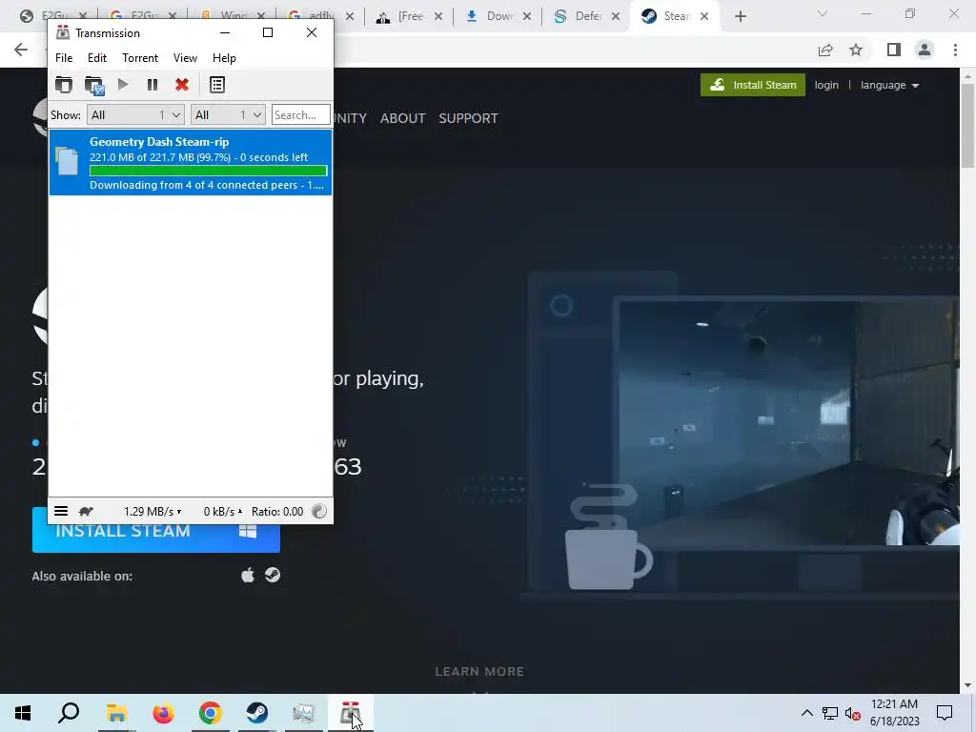Open the Windows Start menu
The width and height of the screenshot is (976, 732).
(23, 713)
